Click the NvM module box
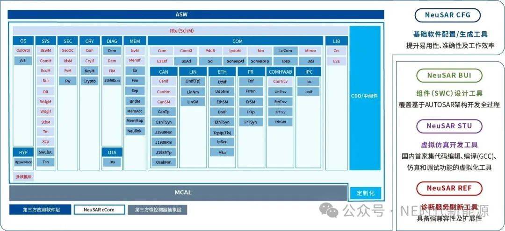Image resolution: width=505 pixels, height=231 pixels. (x=135, y=51)
